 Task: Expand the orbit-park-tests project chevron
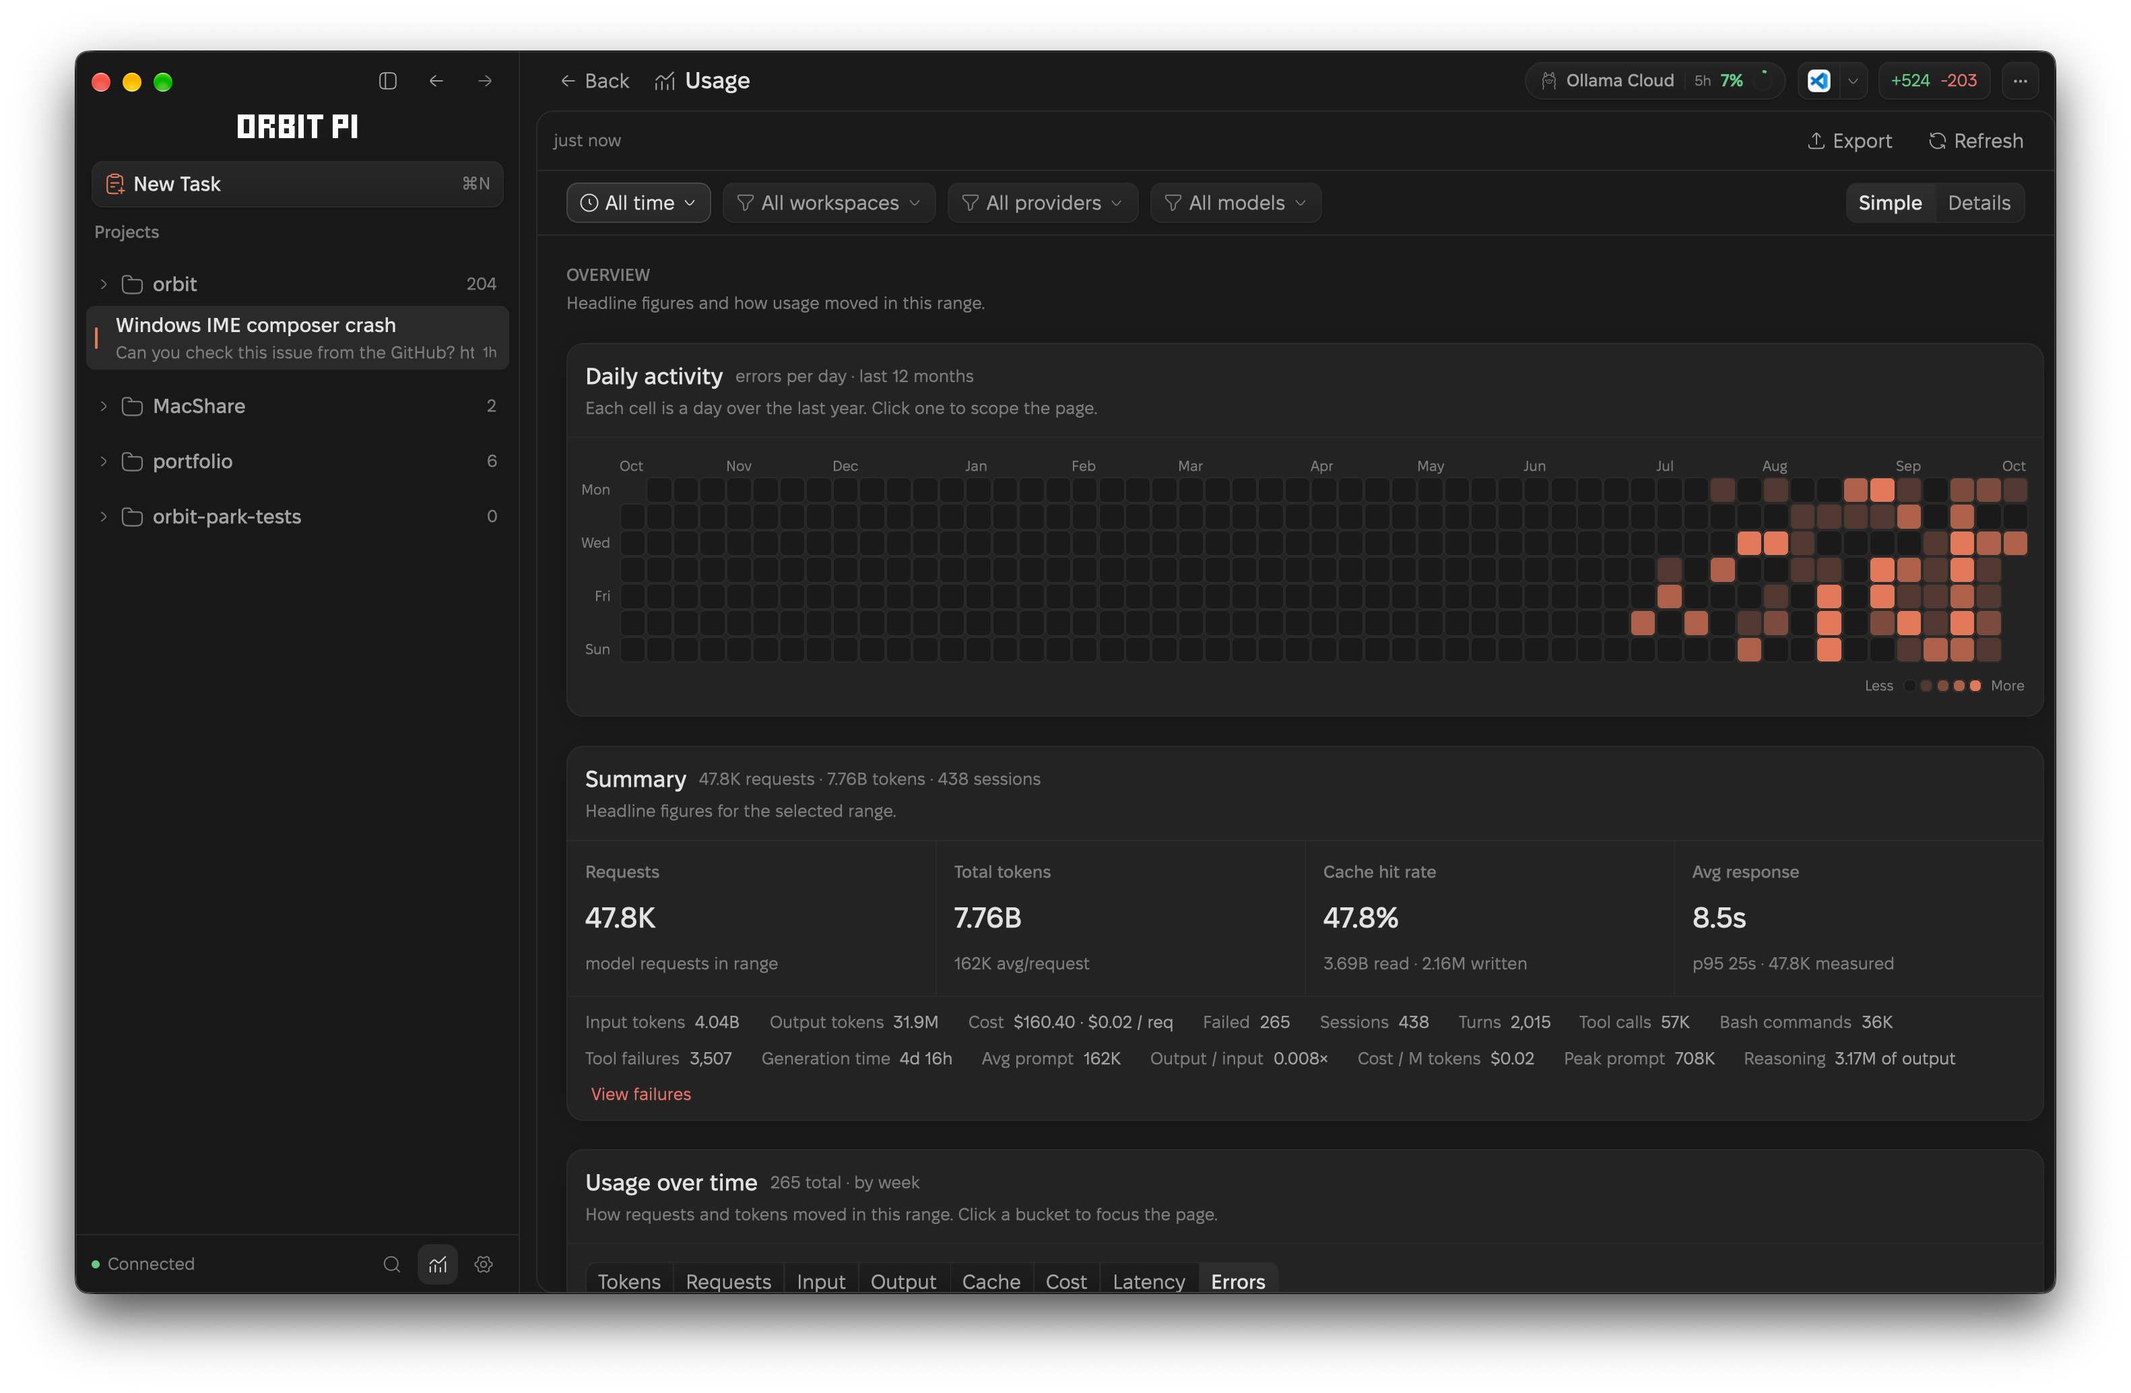coord(104,517)
